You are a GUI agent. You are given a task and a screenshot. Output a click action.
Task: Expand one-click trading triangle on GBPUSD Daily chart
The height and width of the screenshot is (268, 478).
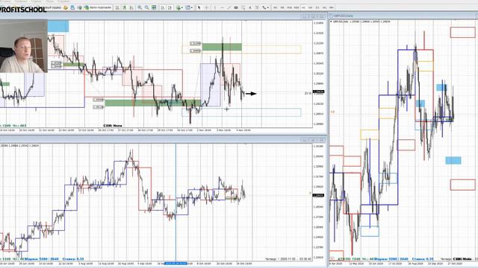[332, 22]
